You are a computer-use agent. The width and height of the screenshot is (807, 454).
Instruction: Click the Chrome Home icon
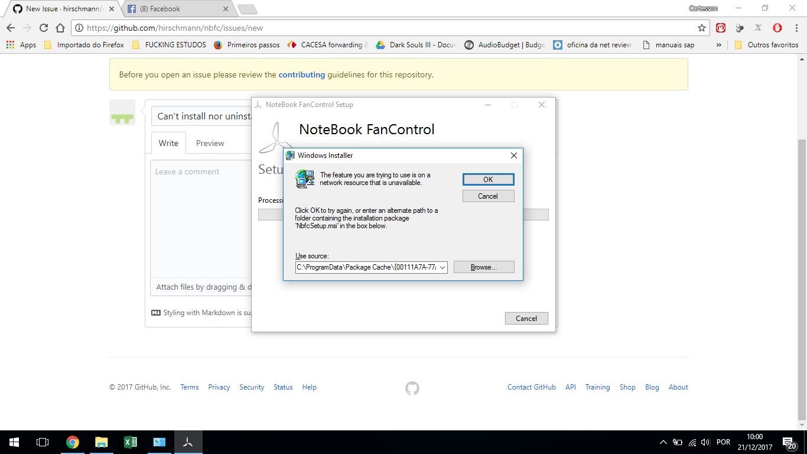pos(59,28)
